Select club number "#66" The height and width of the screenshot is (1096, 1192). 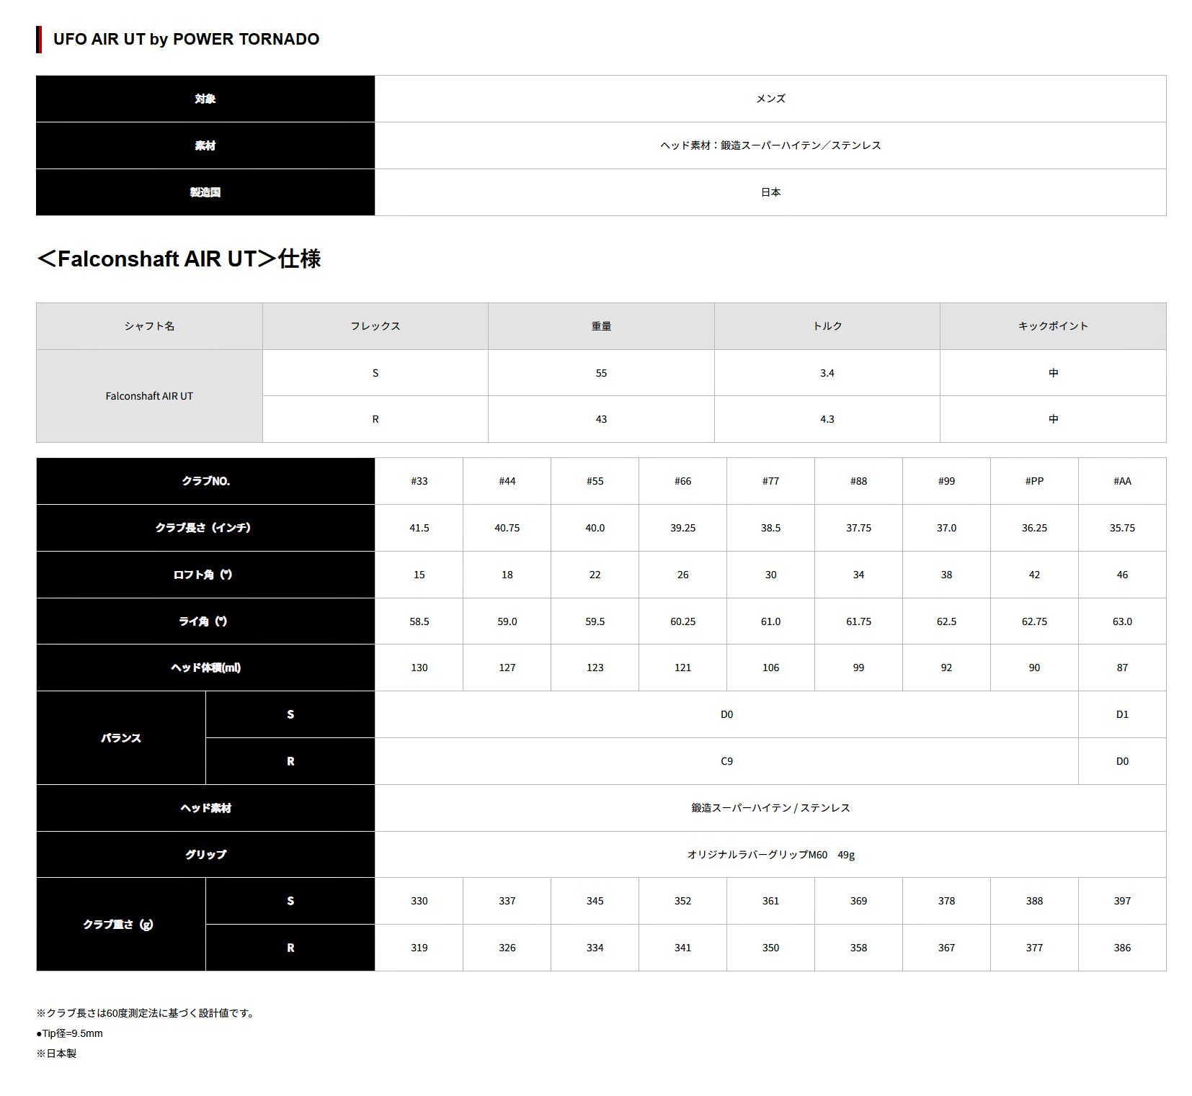tap(682, 481)
